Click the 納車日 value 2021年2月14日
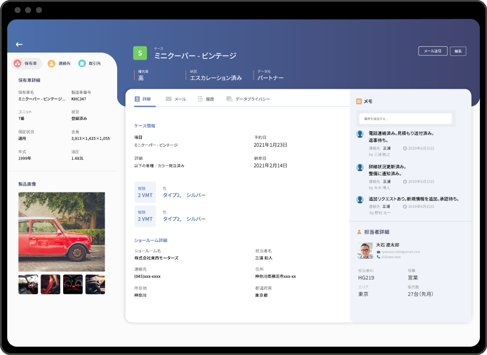 (x=271, y=165)
